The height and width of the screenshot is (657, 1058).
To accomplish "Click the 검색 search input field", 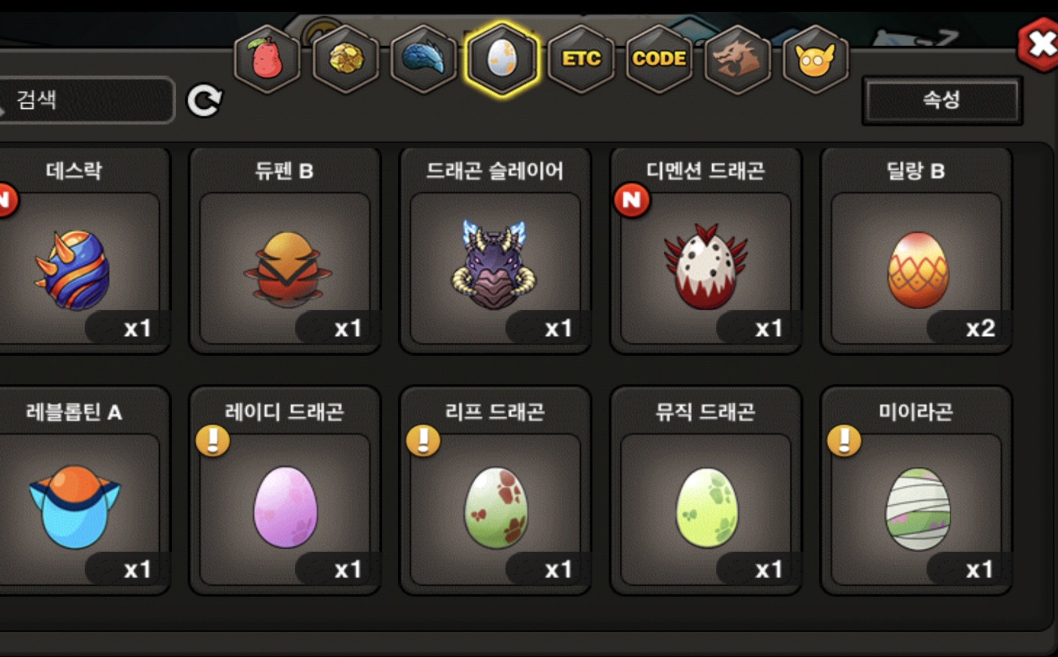I will tap(87, 100).
